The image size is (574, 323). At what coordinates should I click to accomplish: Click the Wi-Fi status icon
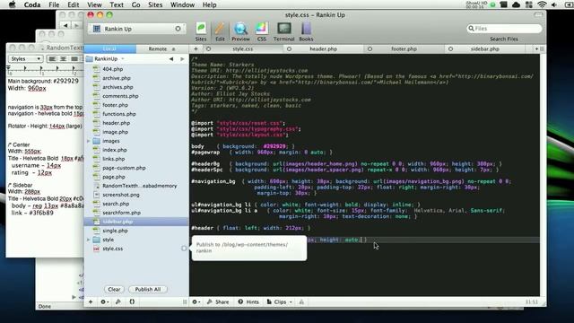pos(542,4)
